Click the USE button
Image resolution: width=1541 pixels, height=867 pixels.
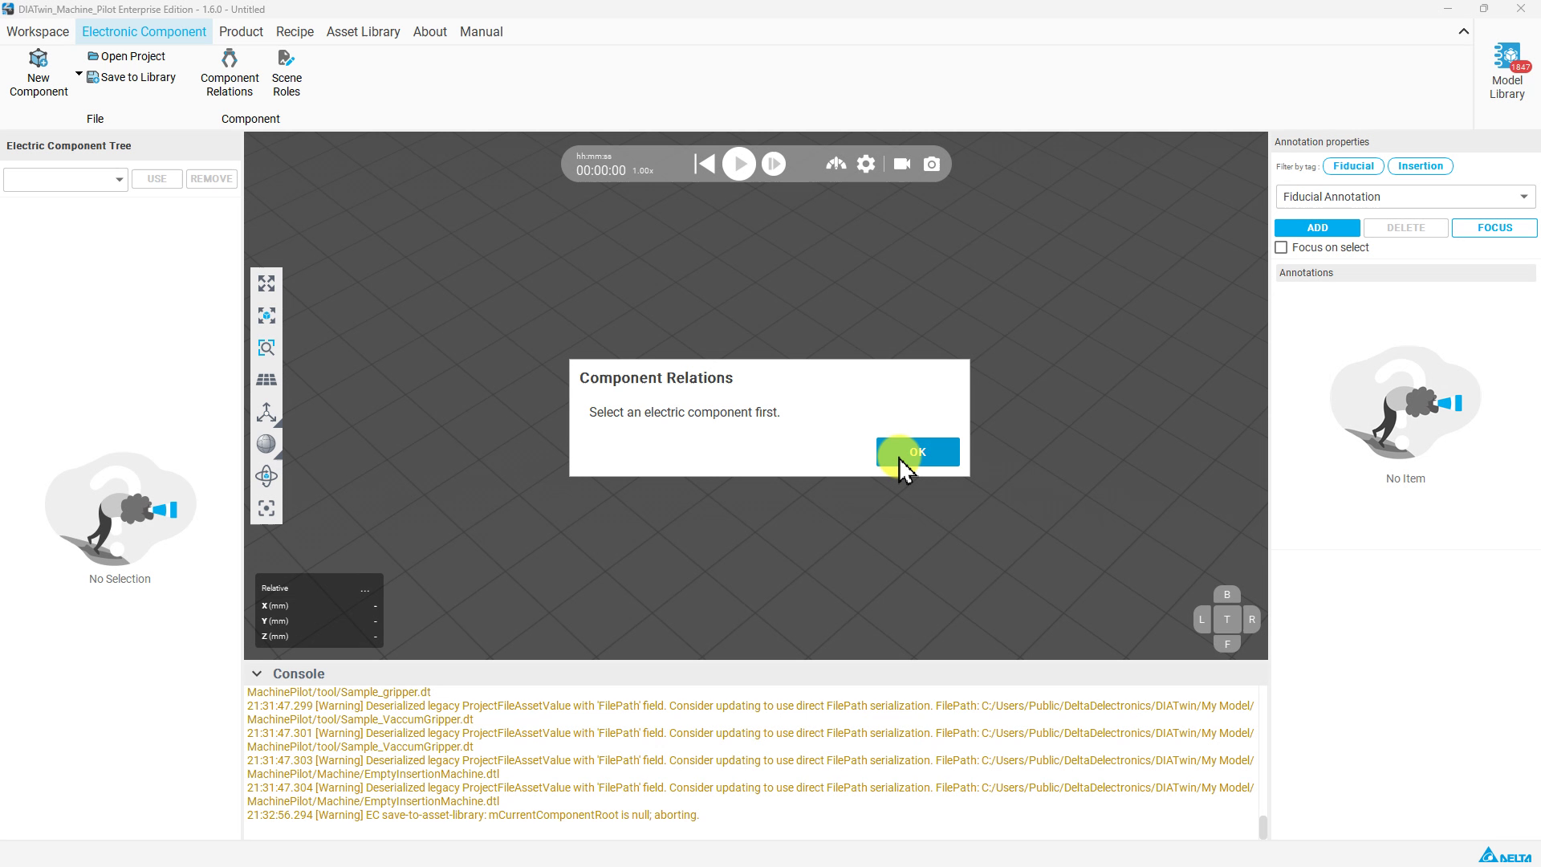[x=157, y=179]
